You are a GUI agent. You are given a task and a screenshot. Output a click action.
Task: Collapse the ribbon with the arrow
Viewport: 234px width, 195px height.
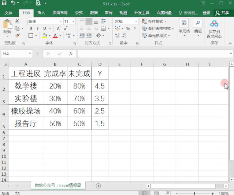230,43
